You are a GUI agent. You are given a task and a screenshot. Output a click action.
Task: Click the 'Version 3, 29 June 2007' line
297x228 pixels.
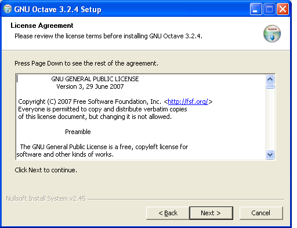[90, 86]
